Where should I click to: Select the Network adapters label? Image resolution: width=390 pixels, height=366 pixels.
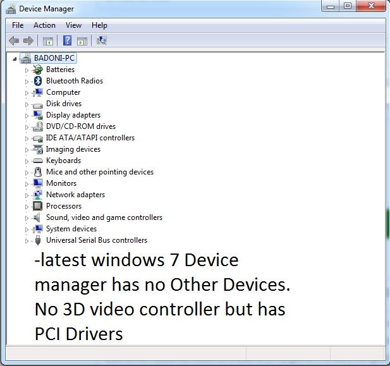(76, 195)
